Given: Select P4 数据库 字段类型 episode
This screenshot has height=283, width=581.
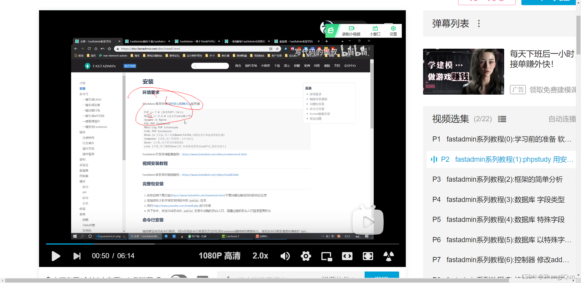Looking at the screenshot, I should point(501,200).
